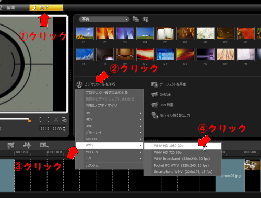Select WMV HD 1080 30p preset
The image size is (261, 198).
click(183, 146)
